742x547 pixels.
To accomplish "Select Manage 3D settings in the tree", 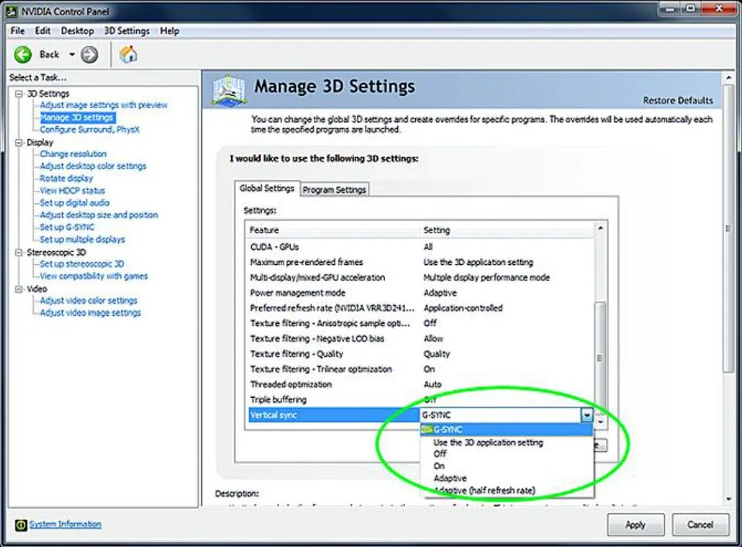I will [x=77, y=117].
